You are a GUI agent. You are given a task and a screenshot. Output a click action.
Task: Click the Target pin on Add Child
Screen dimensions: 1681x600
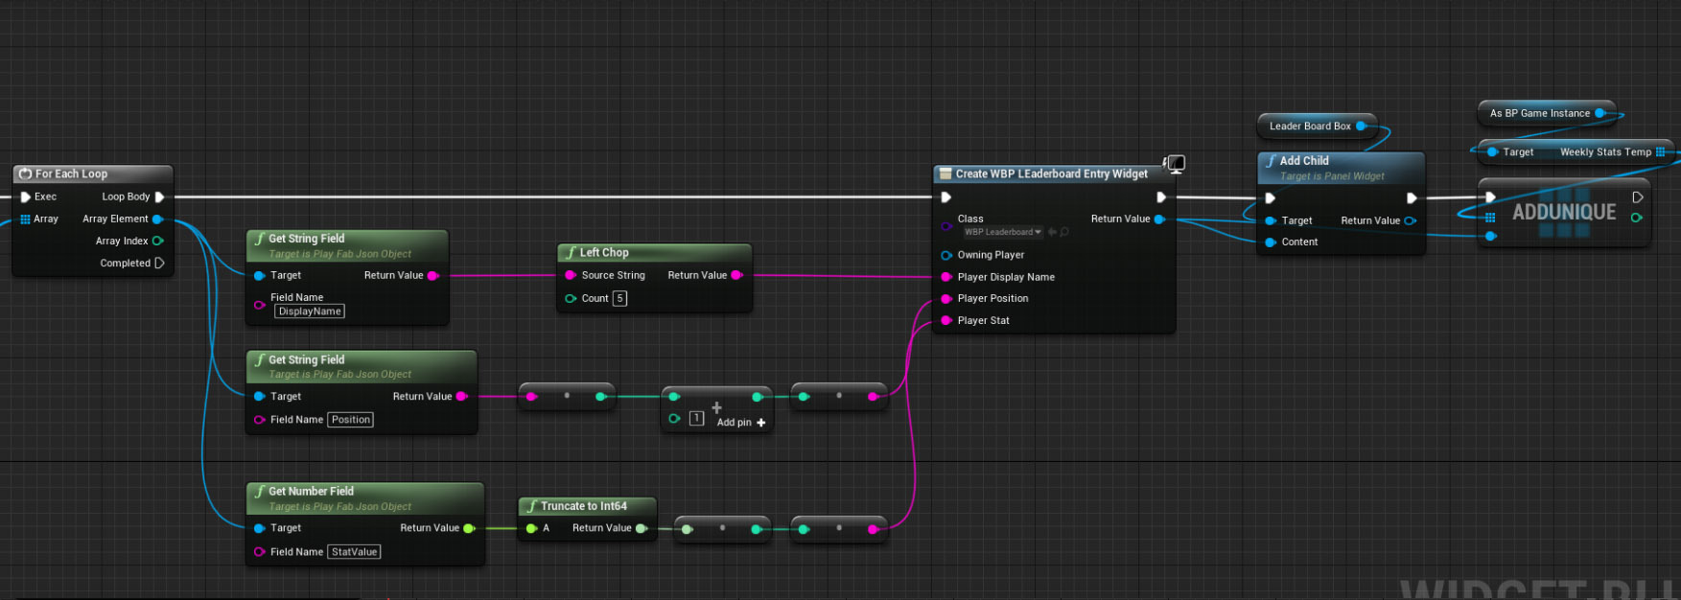1271,220
